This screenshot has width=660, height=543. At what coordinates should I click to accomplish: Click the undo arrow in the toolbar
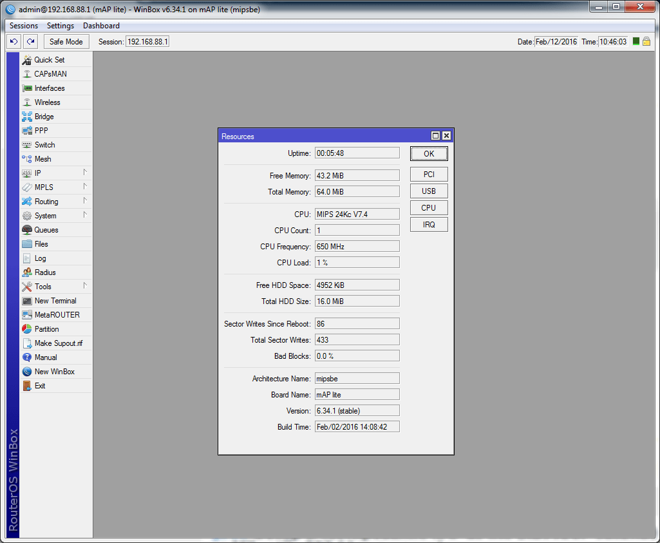tap(14, 42)
